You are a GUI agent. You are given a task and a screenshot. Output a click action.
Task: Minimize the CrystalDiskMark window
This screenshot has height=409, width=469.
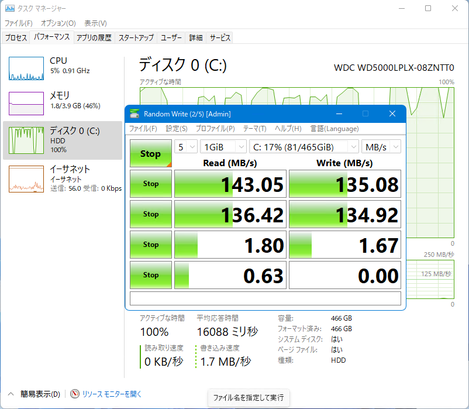[x=339, y=114]
